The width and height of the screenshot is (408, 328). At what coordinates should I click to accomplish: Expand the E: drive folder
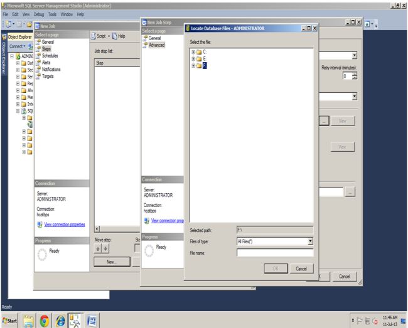tap(193, 59)
